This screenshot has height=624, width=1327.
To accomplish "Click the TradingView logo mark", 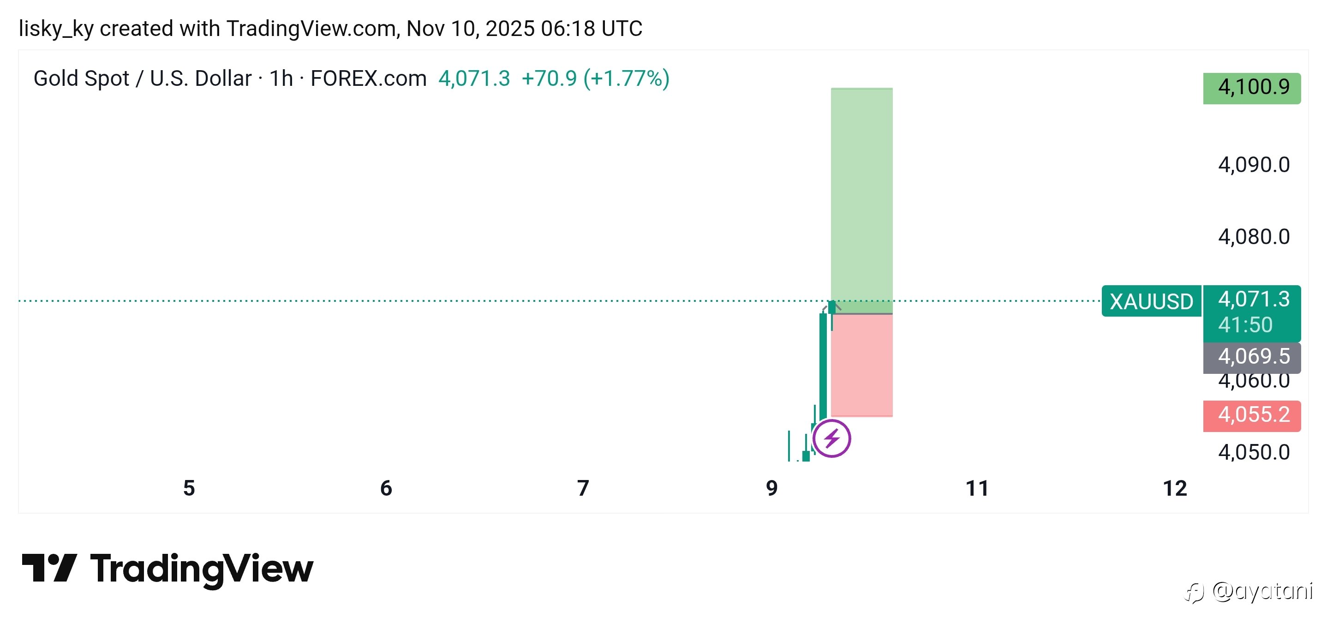I will pyautogui.click(x=49, y=568).
